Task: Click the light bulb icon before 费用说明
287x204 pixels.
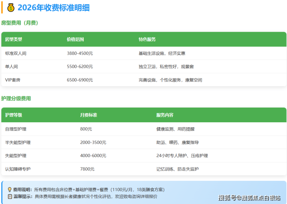Action: tap(10, 190)
